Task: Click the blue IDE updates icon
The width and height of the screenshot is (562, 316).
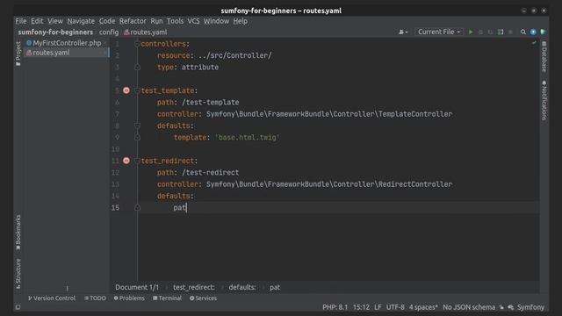Action: point(533,32)
